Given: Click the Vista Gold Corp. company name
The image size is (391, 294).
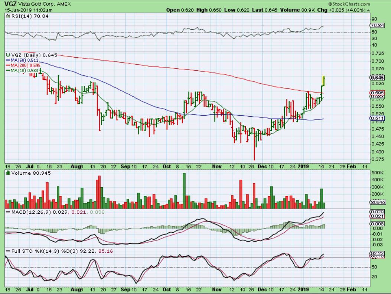Looking at the screenshot, I should pos(37,4).
